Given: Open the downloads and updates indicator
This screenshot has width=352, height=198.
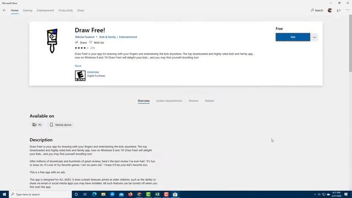Looking at the screenshot, I should [x=339, y=10].
